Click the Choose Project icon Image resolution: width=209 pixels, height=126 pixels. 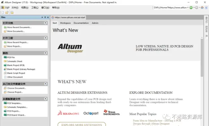5,92
